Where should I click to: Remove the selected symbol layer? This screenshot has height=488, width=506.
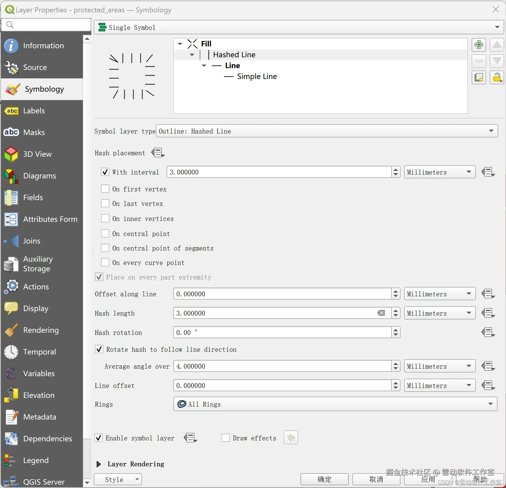479,61
